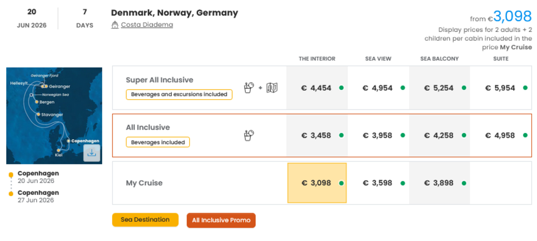Click green dot next to € 5,954 suite price

pos(525,88)
